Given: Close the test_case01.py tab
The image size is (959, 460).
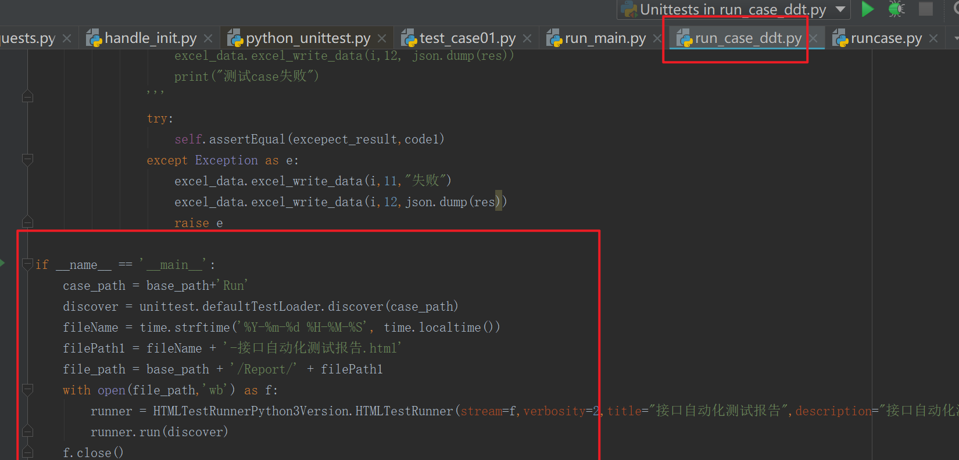Looking at the screenshot, I should 527,39.
